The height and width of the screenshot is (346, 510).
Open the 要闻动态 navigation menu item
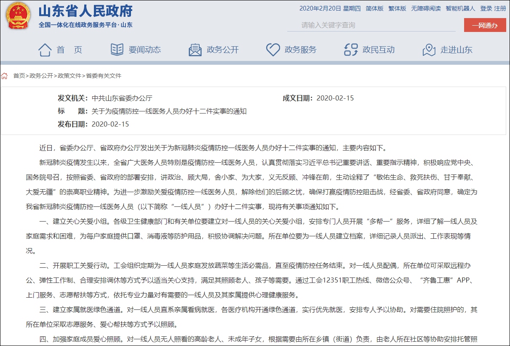tap(145, 50)
